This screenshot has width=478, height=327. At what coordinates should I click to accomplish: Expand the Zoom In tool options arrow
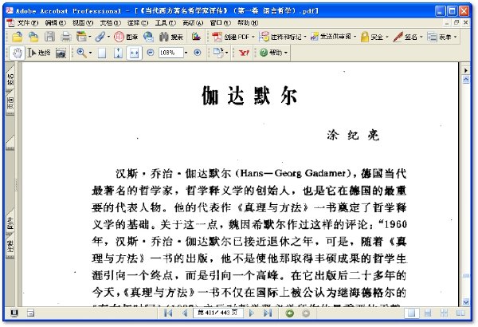[90, 53]
